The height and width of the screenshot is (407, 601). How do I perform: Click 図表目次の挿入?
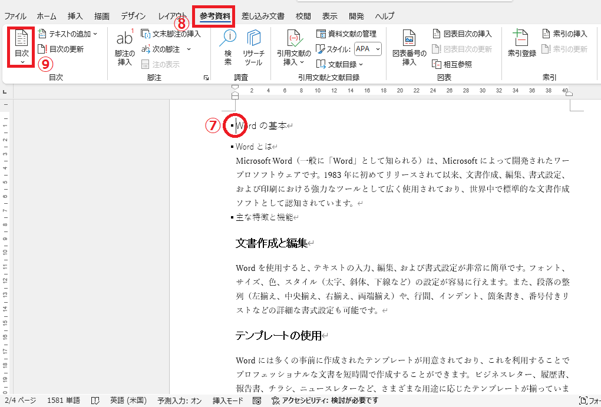pos(462,34)
